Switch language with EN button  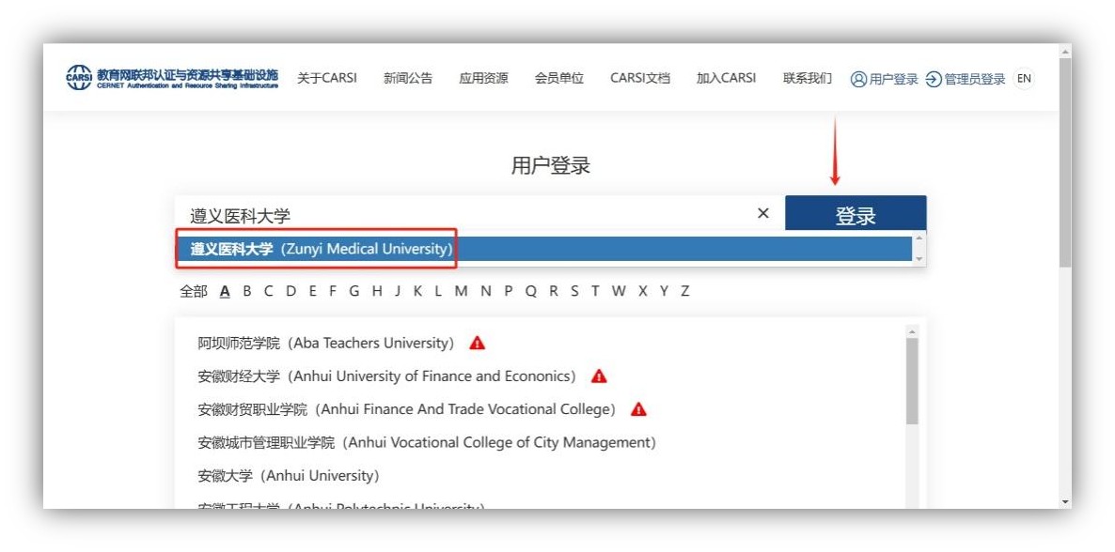click(1024, 79)
